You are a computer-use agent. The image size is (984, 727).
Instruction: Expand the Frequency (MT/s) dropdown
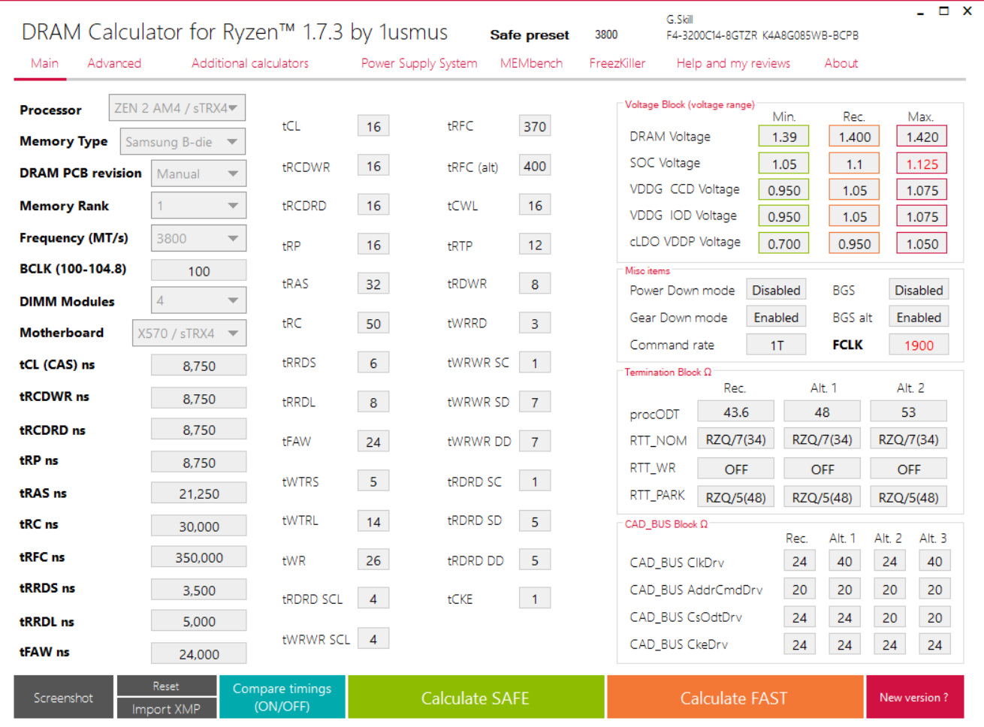coord(198,238)
